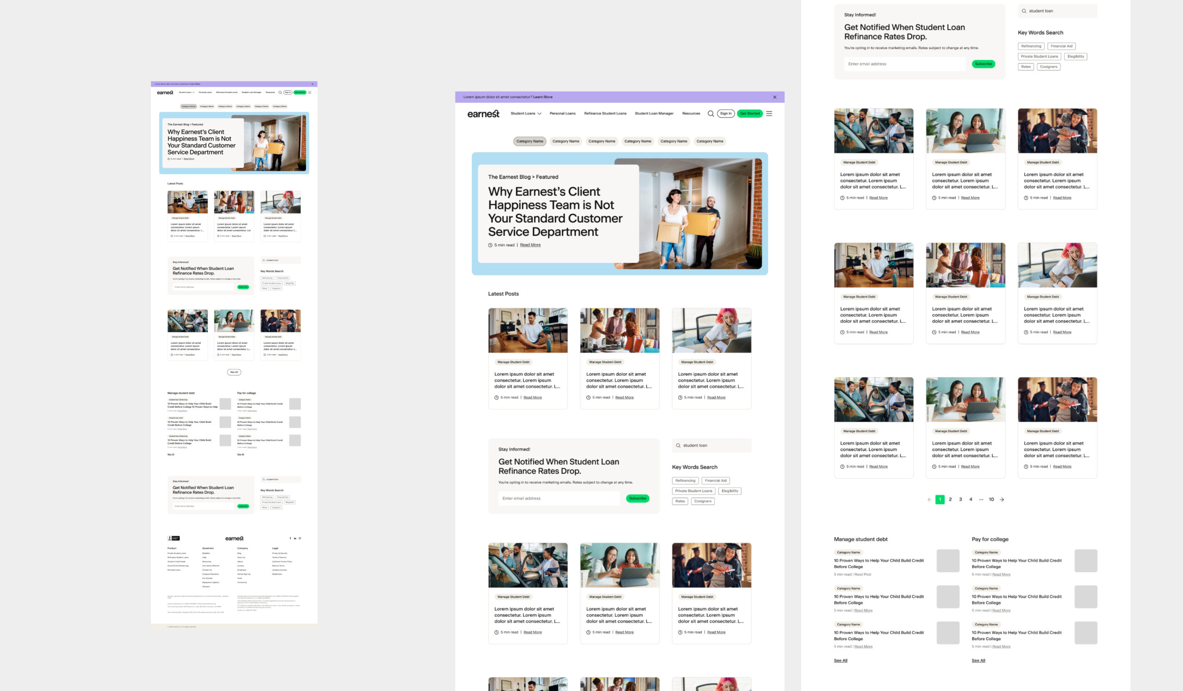
Task: Click the See All pill in the small left mockup
Action: (x=234, y=372)
